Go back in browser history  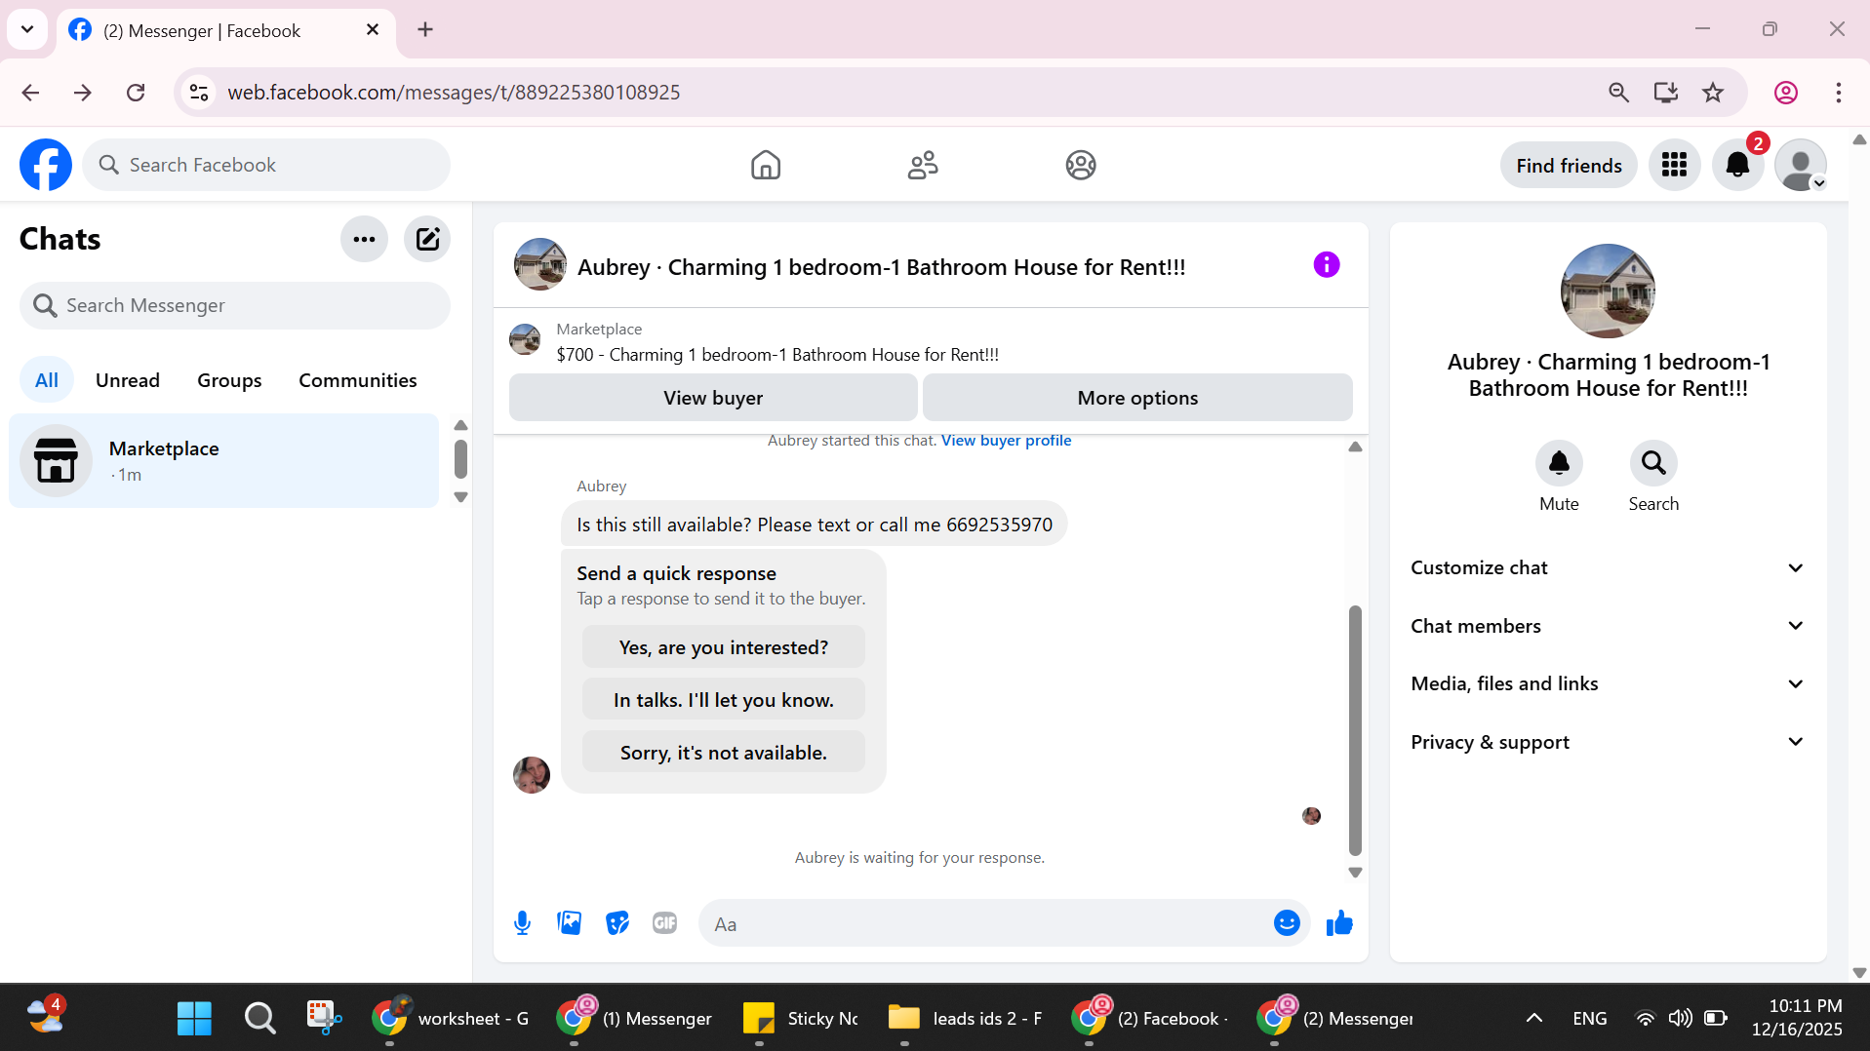click(x=30, y=93)
